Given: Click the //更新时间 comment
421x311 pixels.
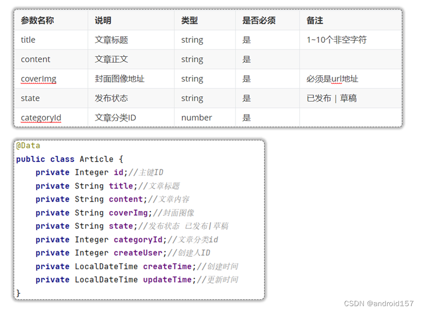Looking at the screenshot, I should point(218,279).
